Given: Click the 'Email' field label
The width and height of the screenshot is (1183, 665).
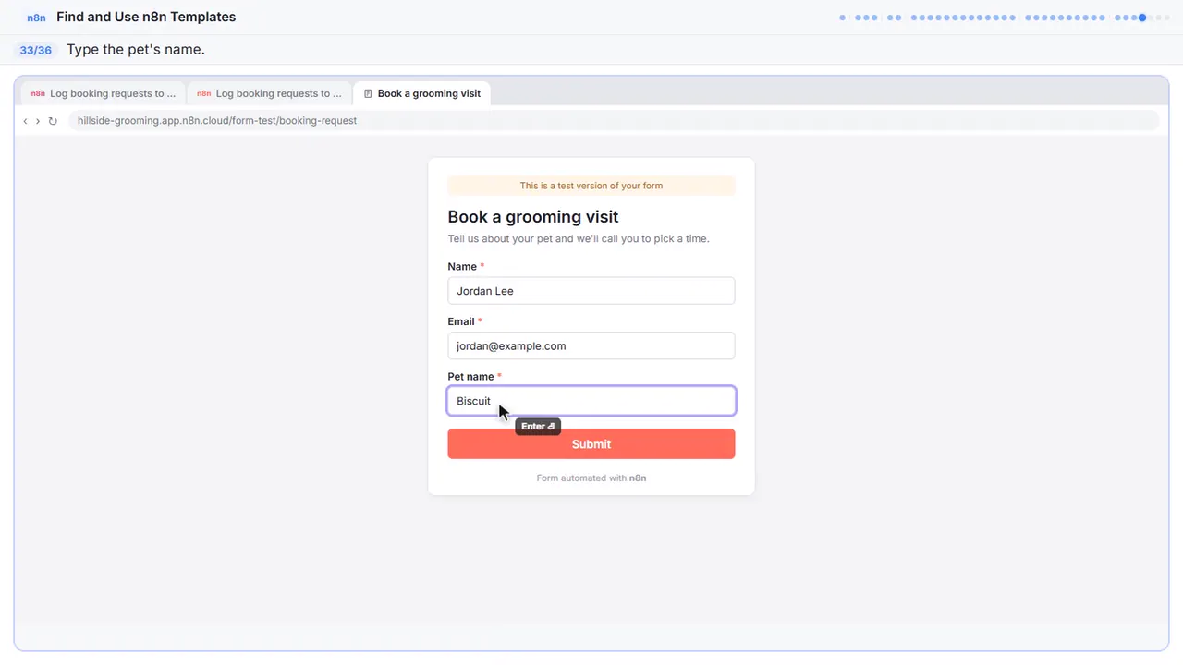Looking at the screenshot, I should (461, 321).
